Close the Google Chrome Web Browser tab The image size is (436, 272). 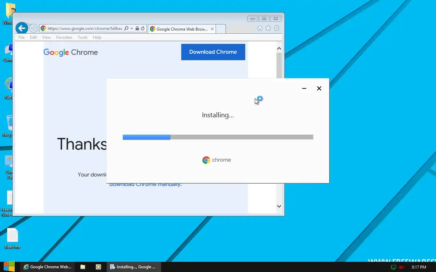pyautogui.click(x=212, y=29)
